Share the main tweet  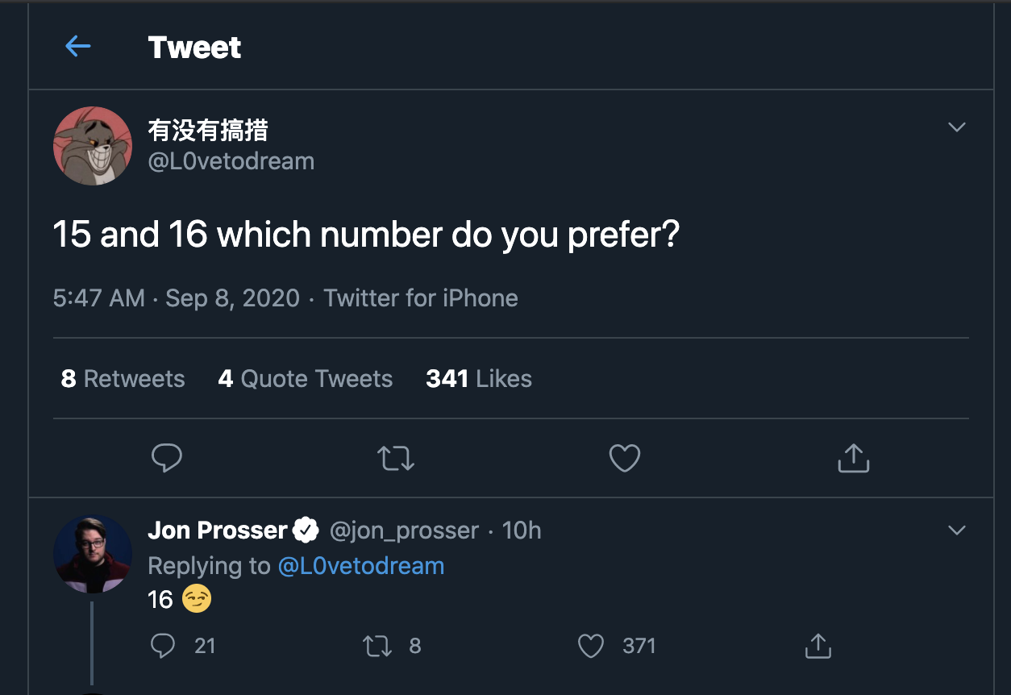pyautogui.click(x=853, y=458)
